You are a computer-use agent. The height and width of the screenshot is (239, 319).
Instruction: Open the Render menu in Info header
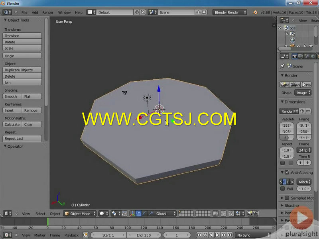click(x=48, y=12)
